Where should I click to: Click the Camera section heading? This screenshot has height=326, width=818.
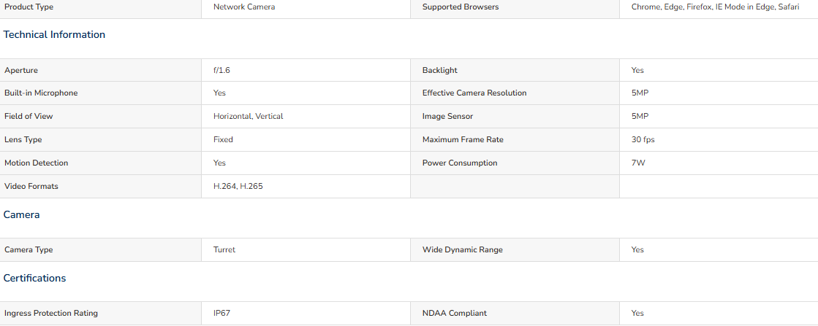pyautogui.click(x=21, y=214)
